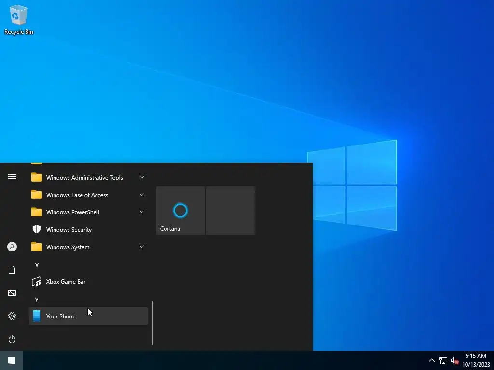Screen dimensions: 494x370
Task: Open Windows Administrative Tools label
Action: click(x=84, y=178)
